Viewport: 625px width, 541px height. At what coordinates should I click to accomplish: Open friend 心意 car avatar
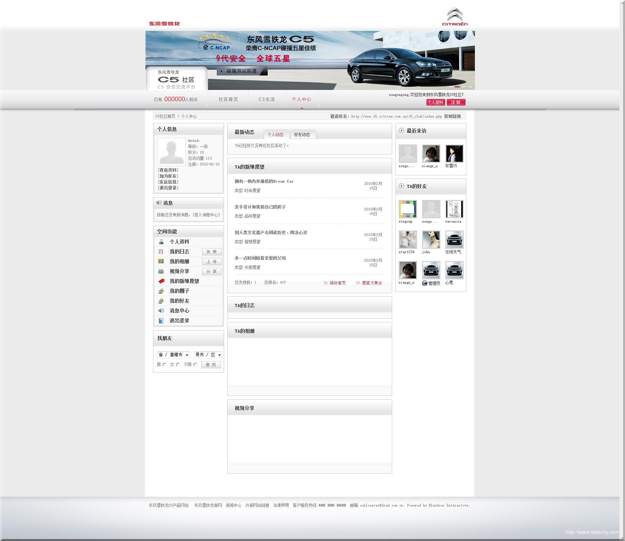[x=454, y=270]
